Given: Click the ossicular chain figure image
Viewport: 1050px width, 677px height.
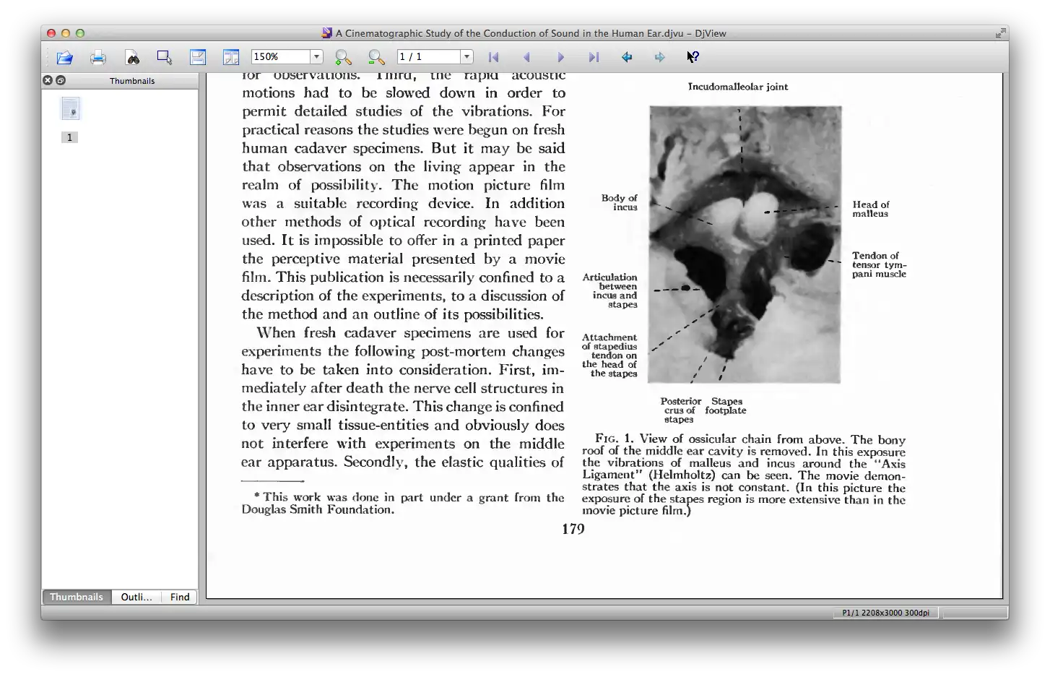Looking at the screenshot, I should (x=745, y=244).
